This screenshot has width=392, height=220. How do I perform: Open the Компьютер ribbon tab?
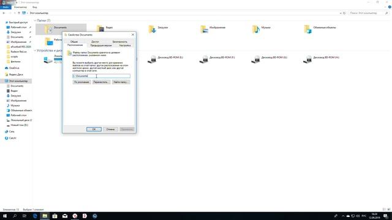[20, 7]
